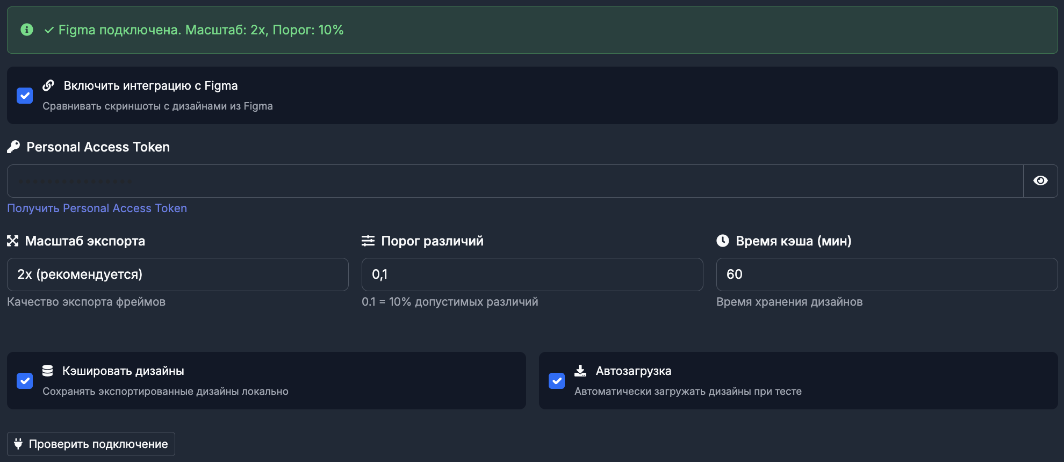Click the info icon in the green banner
The image size is (1064, 462).
27,30
